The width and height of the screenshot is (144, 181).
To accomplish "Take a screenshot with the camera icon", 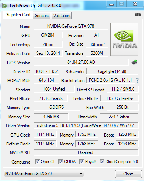I will [x=138, y=15].
